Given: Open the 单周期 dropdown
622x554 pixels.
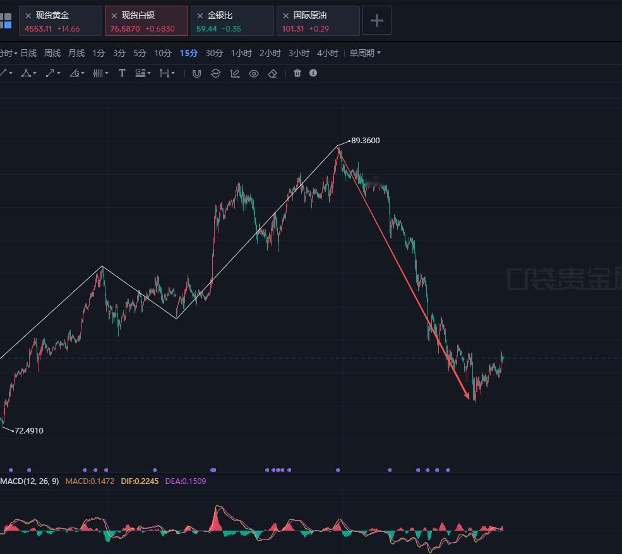Looking at the screenshot, I should click(x=365, y=53).
